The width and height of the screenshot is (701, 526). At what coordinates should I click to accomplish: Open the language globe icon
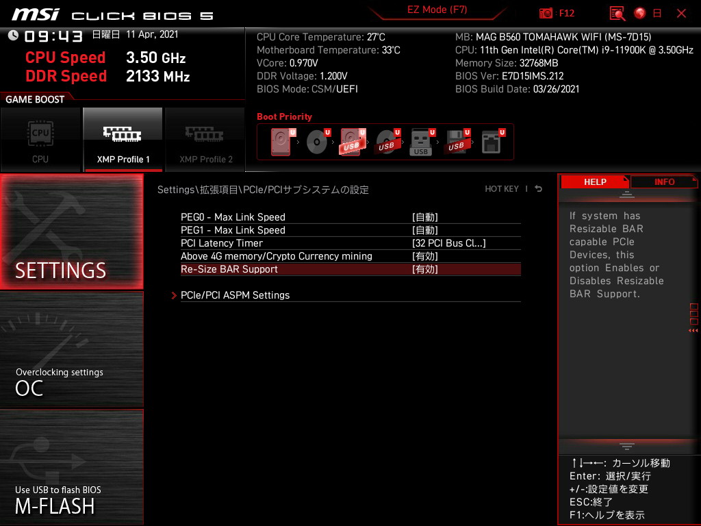[x=640, y=13]
